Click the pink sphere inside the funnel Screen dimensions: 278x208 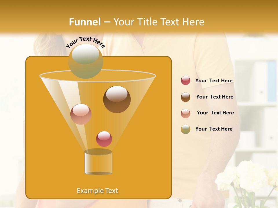point(80,115)
